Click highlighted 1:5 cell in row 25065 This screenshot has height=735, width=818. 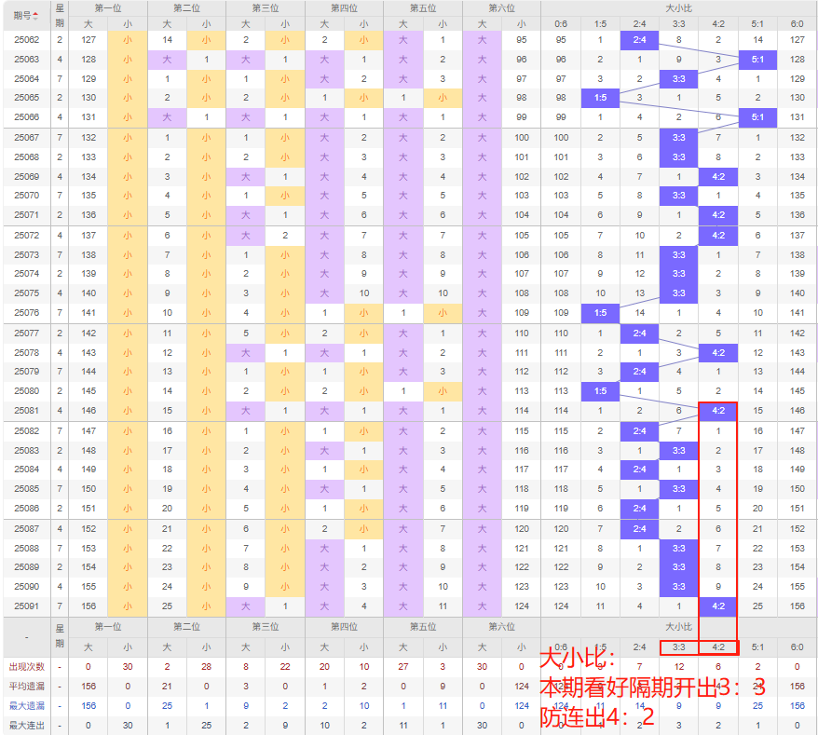(601, 98)
